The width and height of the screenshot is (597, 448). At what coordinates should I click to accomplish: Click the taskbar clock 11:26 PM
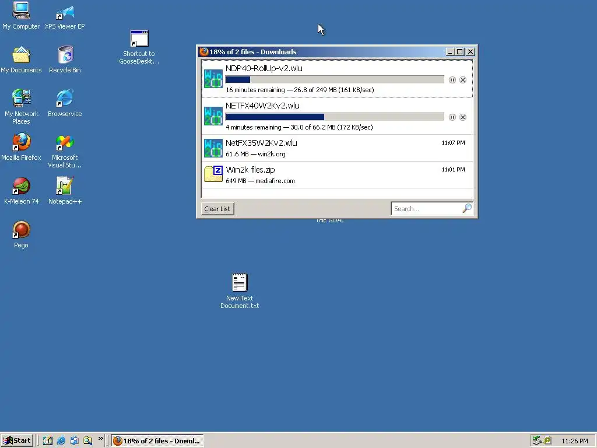(574, 441)
